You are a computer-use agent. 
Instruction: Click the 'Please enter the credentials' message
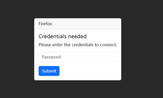[78, 45]
